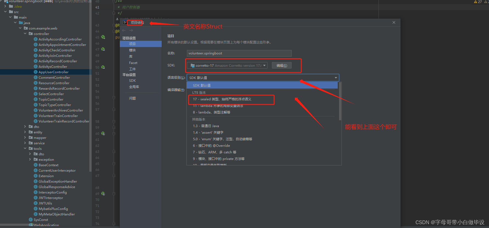Select the 项目 settings tab
This screenshot has width=489, height=228.
pyautogui.click(x=141, y=44)
